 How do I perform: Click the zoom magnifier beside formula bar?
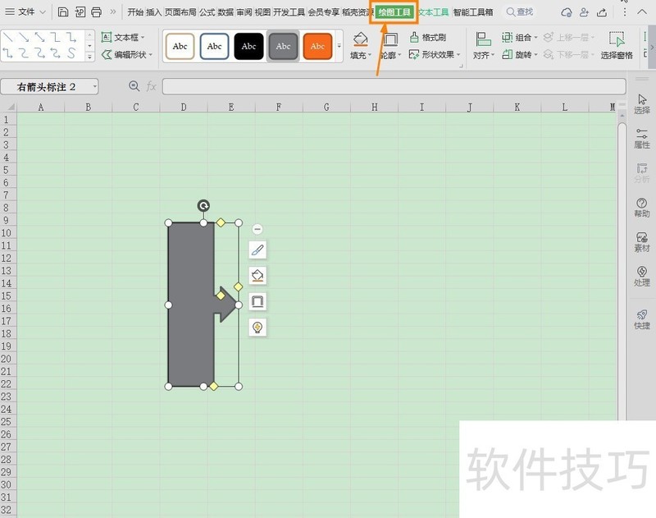coord(134,86)
